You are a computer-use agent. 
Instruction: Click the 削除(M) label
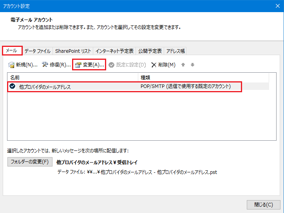[x=167, y=64]
